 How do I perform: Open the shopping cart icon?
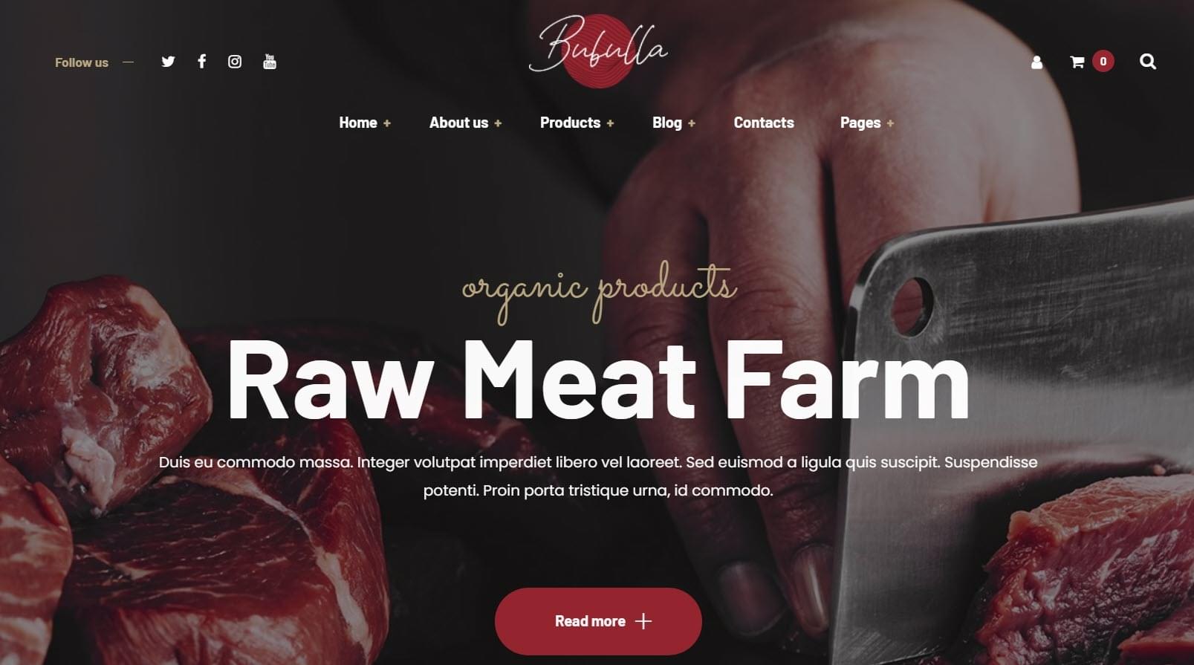click(x=1077, y=62)
